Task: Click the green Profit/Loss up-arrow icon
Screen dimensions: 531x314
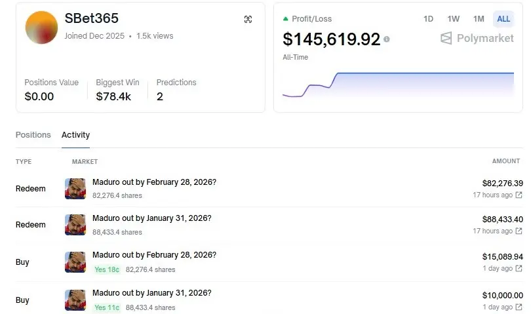Action: (285, 19)
